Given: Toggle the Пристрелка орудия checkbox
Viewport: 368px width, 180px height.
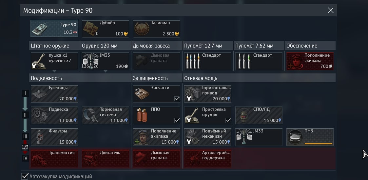Looking at the screenshot, I should click(x=228, y=120).
